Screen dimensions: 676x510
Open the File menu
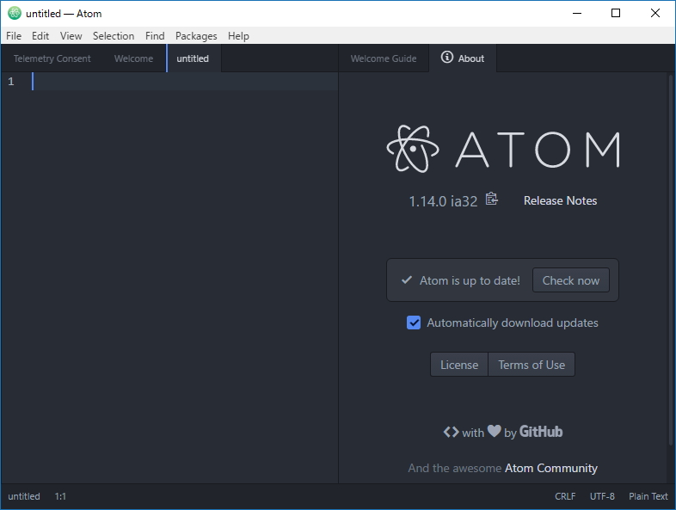(14, 36)
